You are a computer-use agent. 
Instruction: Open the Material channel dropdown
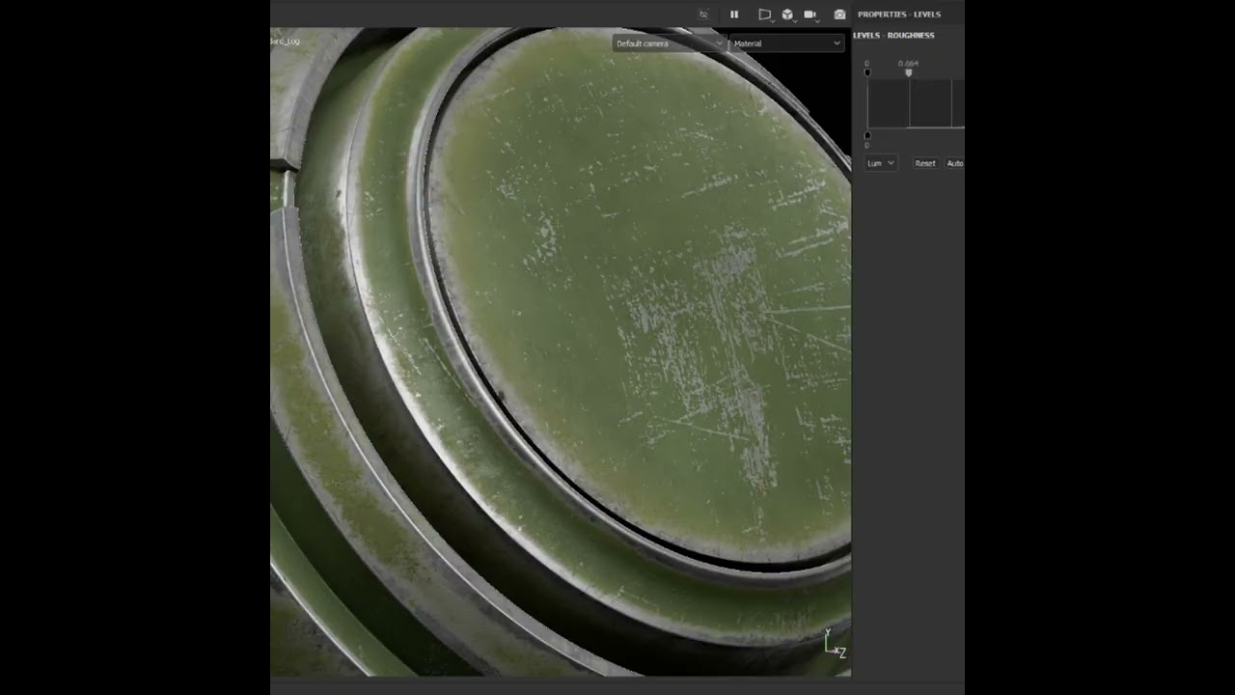coord(786,43)
